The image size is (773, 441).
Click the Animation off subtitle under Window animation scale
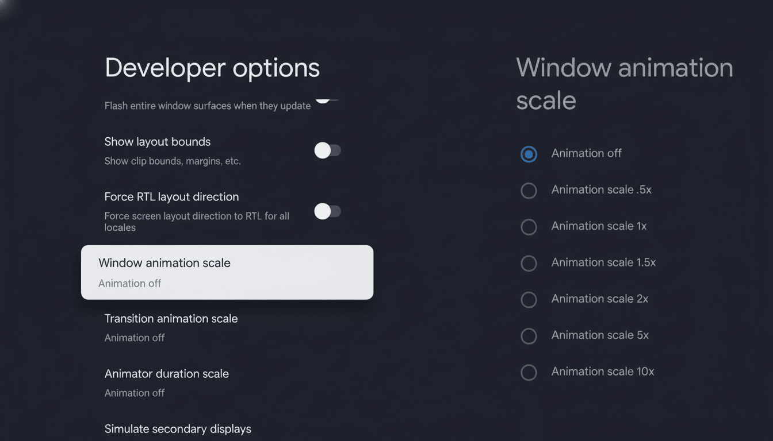click(x=129, y=283)
